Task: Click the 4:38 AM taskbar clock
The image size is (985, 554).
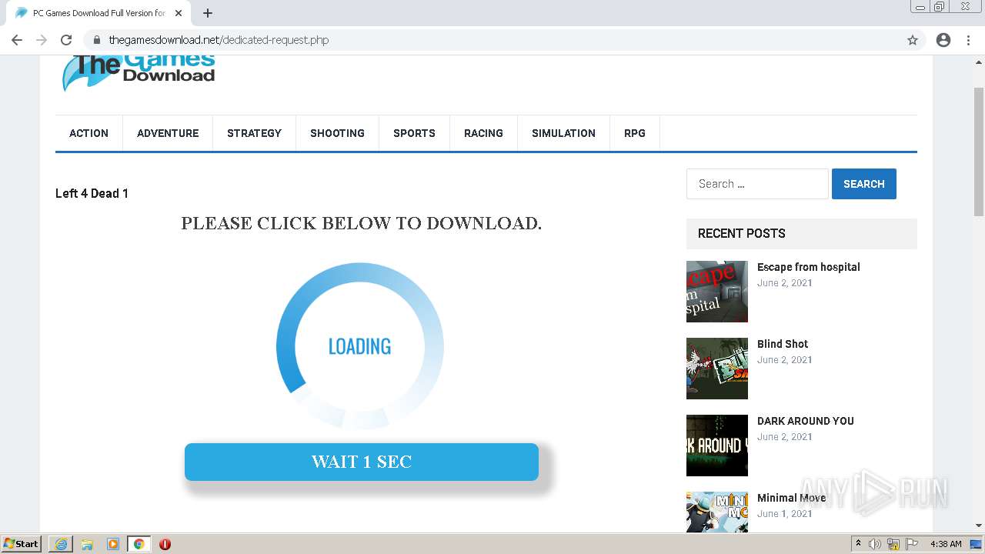Action: point(946,544)
